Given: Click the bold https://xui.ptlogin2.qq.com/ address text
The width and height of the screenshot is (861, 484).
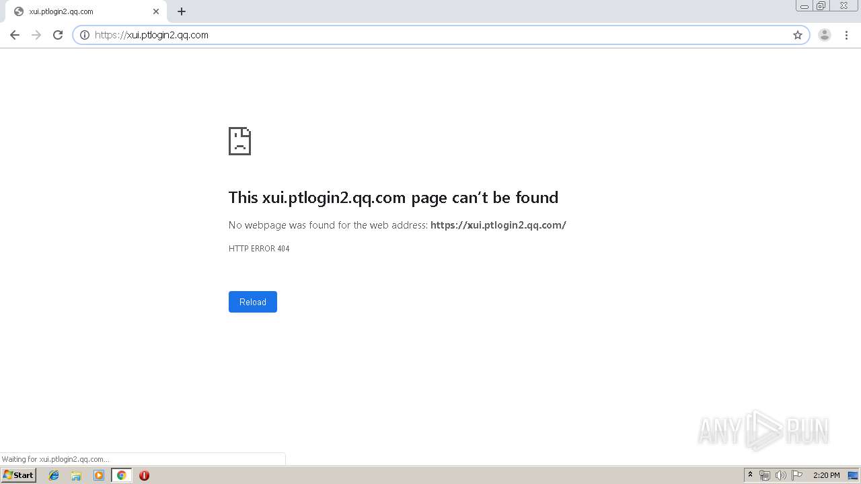Looking at the screenshot, I should [498, 225].
